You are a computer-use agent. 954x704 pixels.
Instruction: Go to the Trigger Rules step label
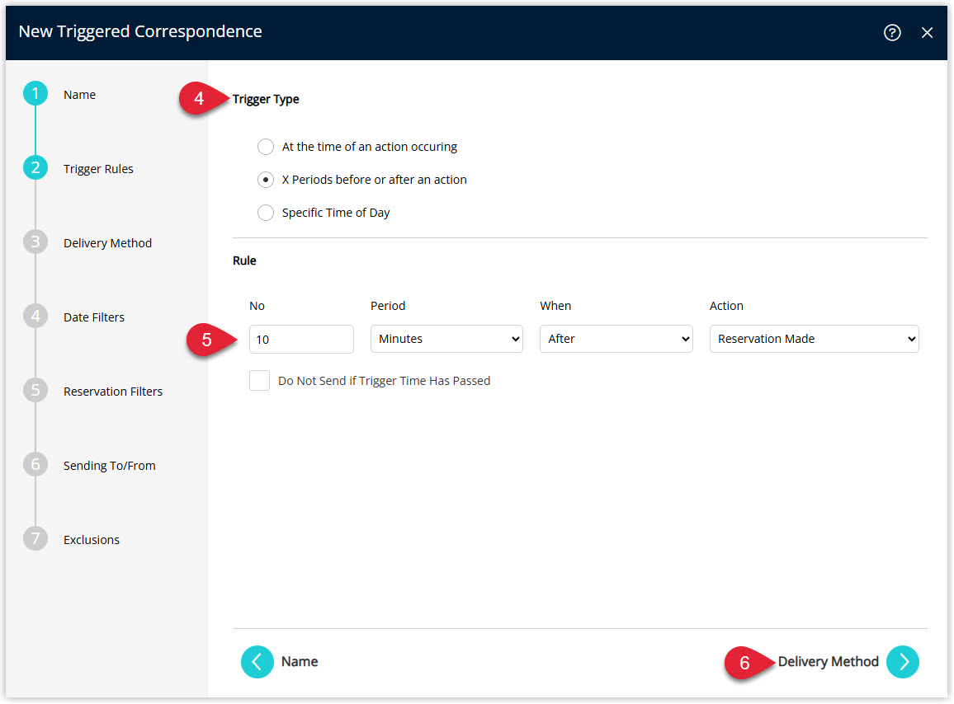(x=98, y=169)
